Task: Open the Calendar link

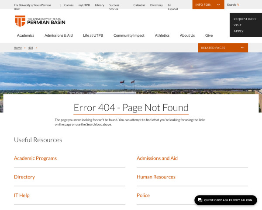Action: pos(139,5)
